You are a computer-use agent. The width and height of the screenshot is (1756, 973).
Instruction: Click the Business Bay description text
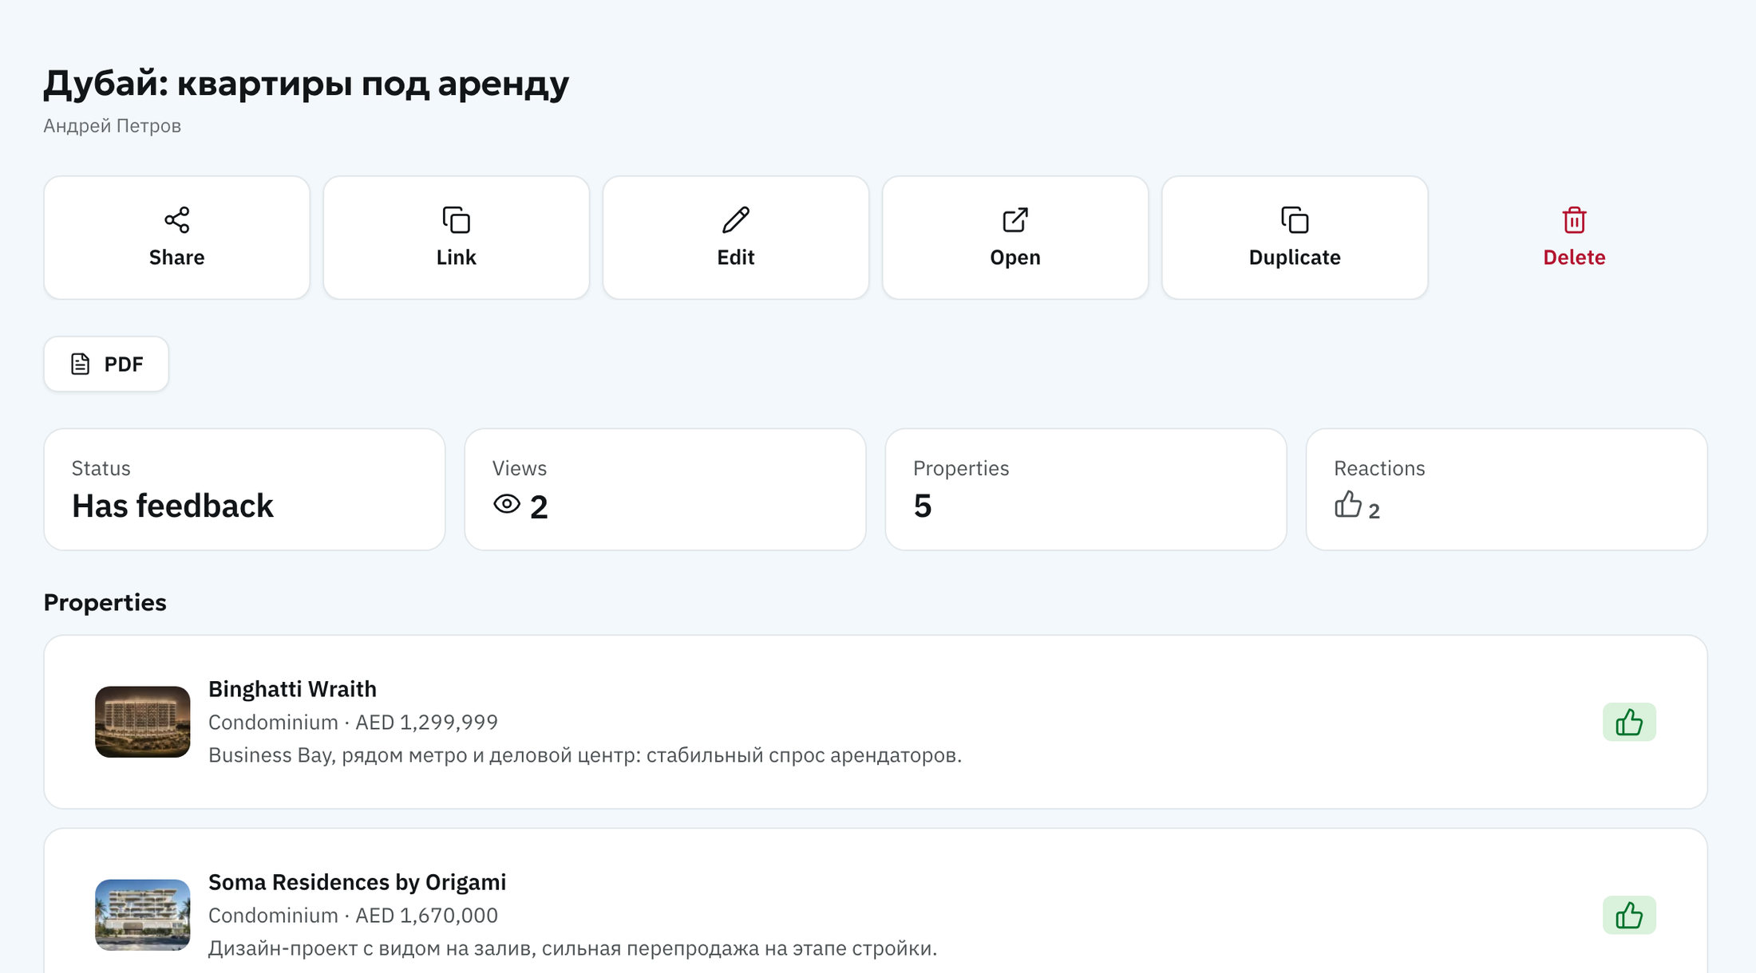coord(585,755)
